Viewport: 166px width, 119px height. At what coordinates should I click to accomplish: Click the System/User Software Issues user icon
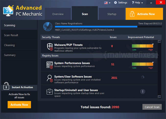50,79
